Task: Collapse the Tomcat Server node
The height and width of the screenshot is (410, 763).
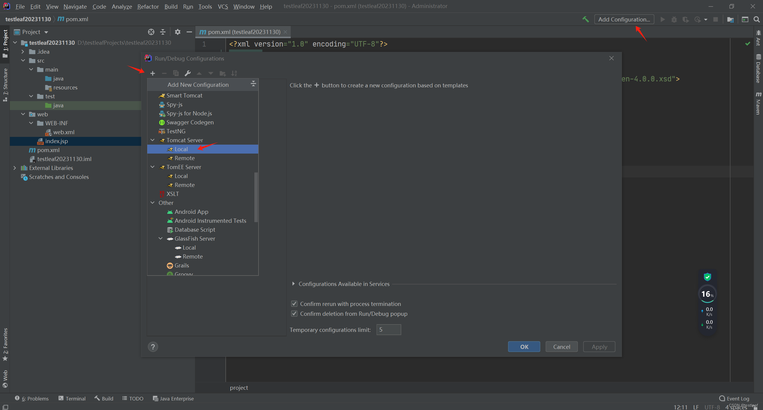Action: click(152, 140)
